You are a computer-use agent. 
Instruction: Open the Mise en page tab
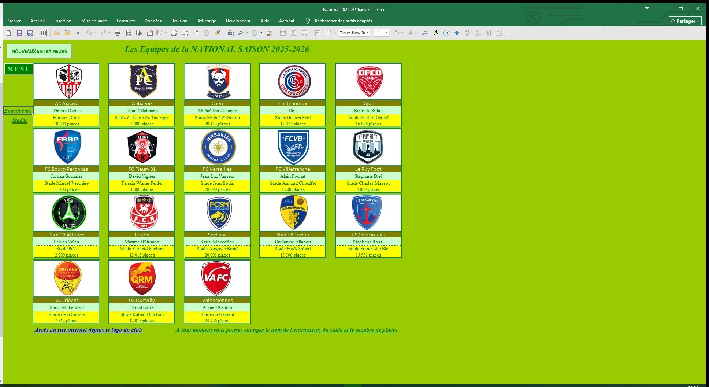point(94,21)
